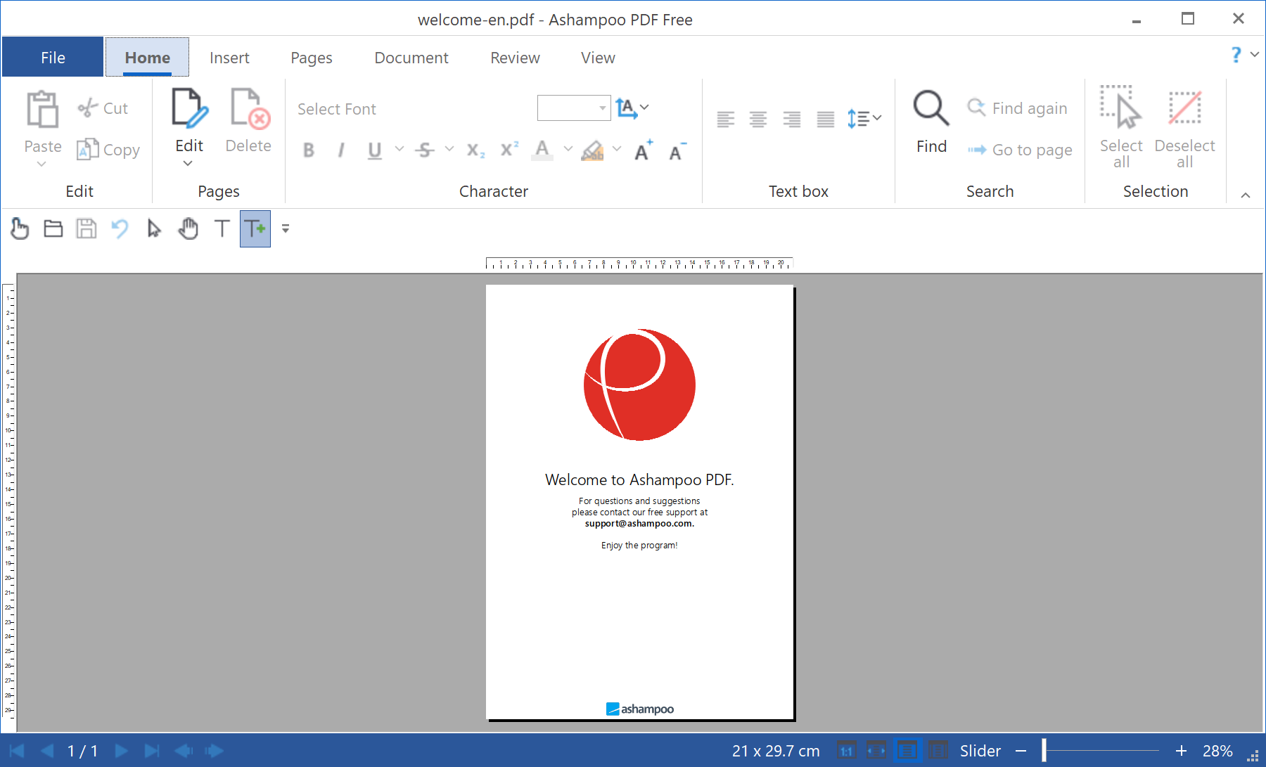Viewport: 1266px width, 767px height.
Task: Click the Deselect all icon
Action: 1185,108
